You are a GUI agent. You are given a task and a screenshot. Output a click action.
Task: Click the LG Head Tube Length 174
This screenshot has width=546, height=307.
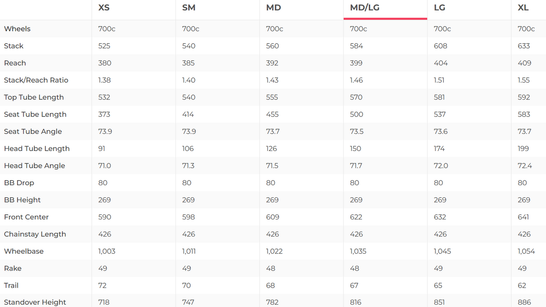(x=439, y=148)
